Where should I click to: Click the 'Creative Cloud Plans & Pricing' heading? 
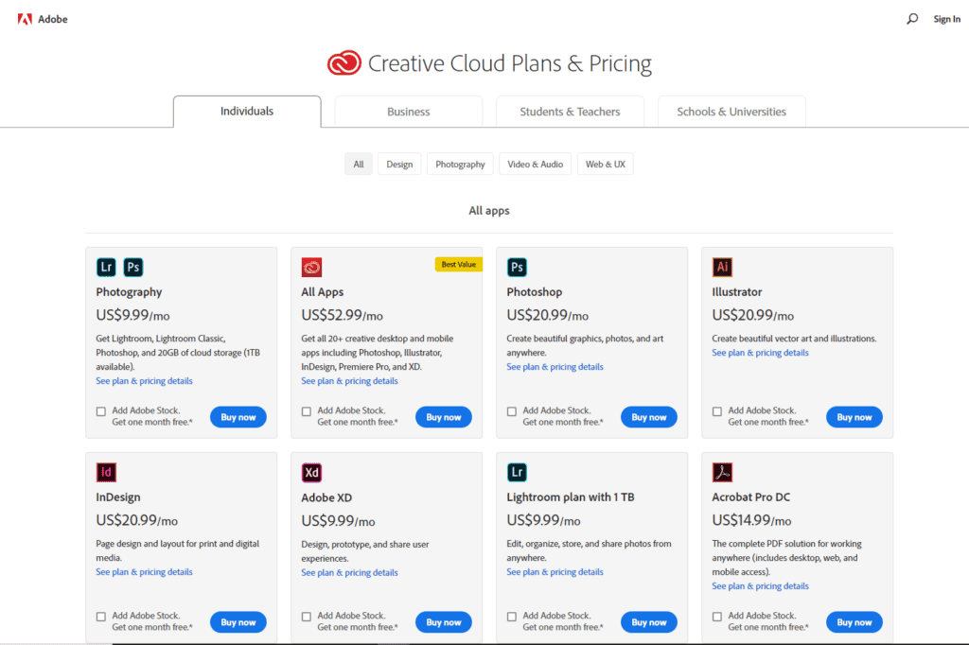pos(510,63)
